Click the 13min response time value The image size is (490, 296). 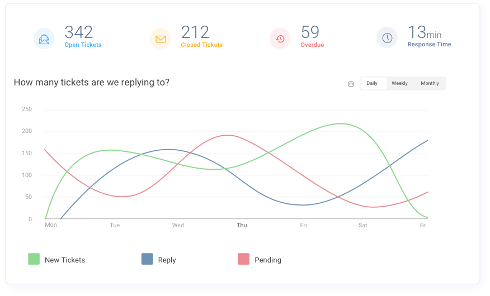click(425, 32)
